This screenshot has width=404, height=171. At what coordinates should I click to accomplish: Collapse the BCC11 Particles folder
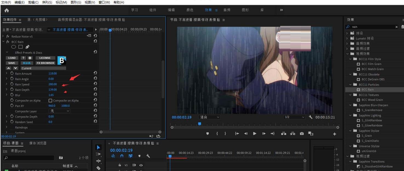350,85
